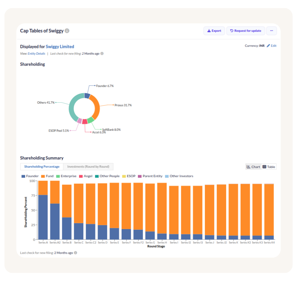Screen dimensions: 297x281
Task: Click the Export download button
Action: [214, 31]
